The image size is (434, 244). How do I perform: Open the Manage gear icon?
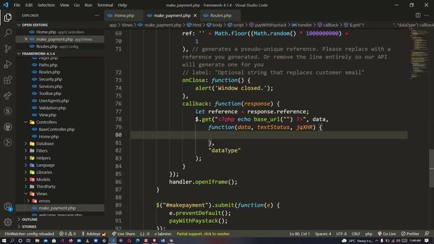click(x=7, y=222)
